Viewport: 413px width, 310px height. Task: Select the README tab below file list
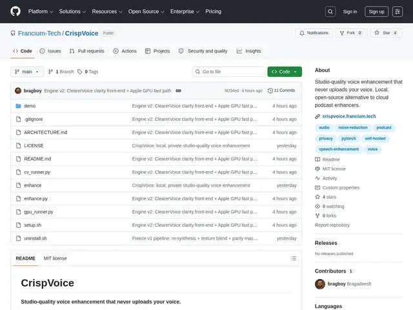[x=26, y=258]
